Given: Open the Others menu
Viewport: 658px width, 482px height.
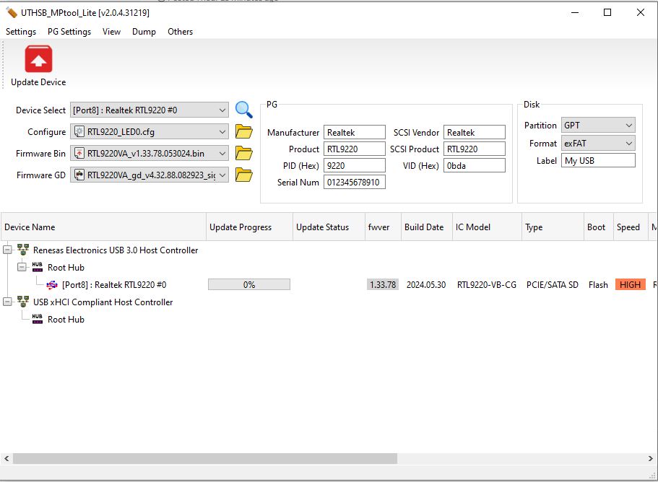Looking at the screenshot, I should coord(180,32).
